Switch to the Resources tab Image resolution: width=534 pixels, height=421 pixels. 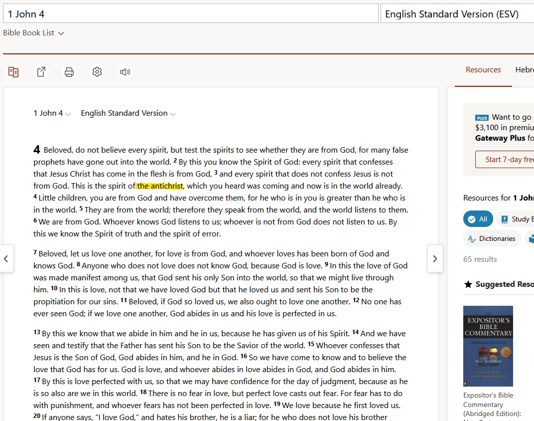pyautogui.click(x=483, y=70)
